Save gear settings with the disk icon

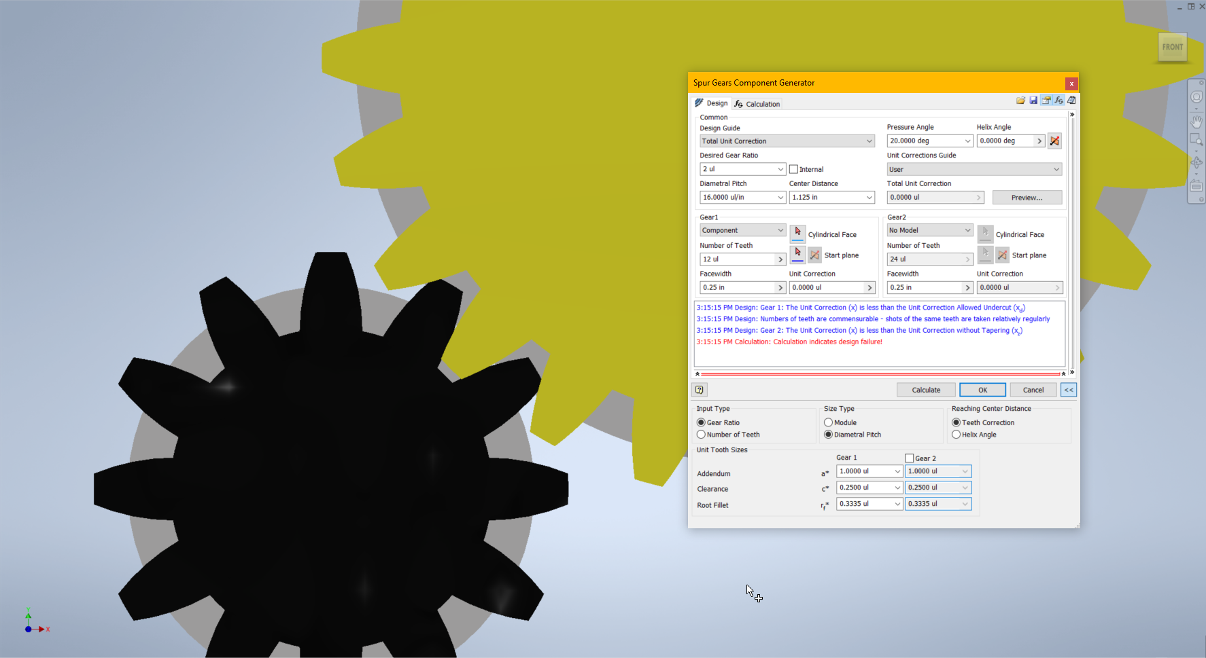1033,100
